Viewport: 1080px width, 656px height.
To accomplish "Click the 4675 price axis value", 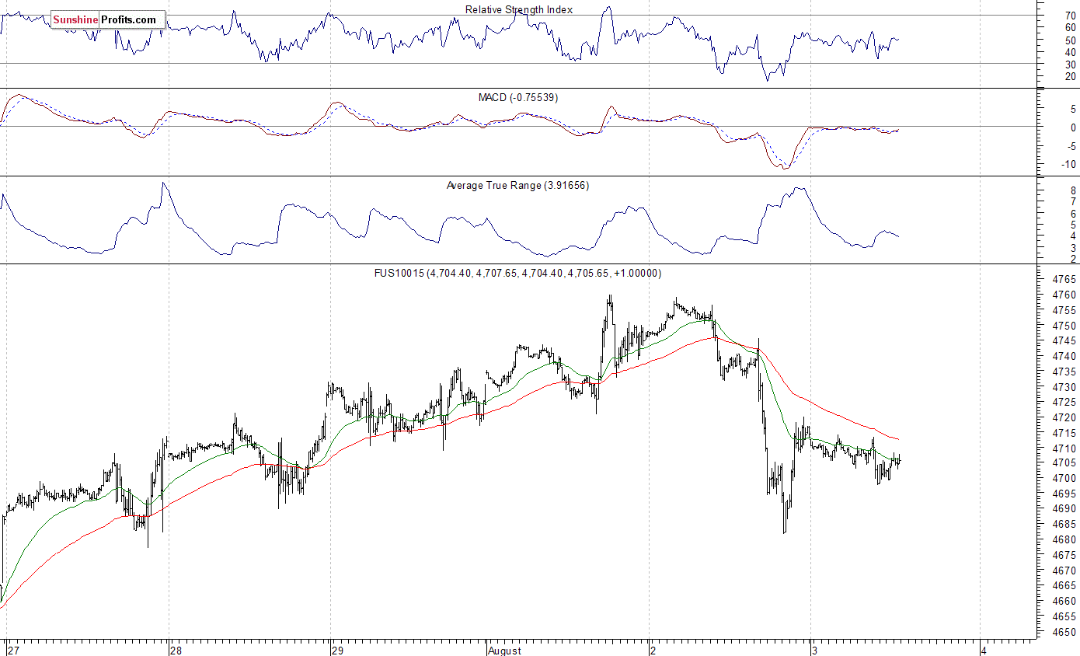I will pos(1065,556).
